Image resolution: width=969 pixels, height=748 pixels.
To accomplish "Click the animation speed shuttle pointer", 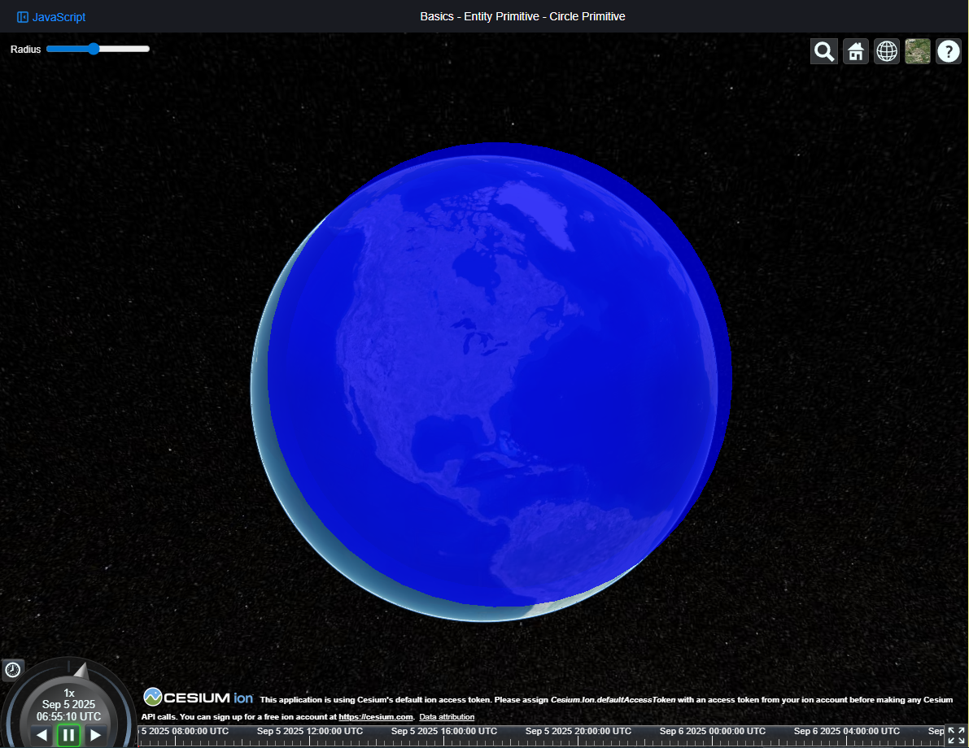I will coord(81,671).
